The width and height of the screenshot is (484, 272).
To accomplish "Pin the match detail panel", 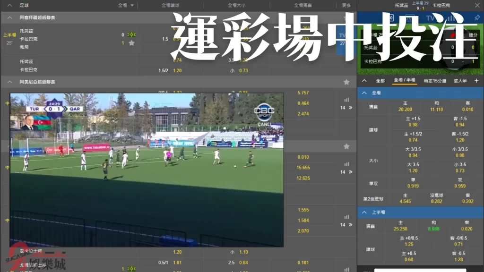I will (477, 17).
